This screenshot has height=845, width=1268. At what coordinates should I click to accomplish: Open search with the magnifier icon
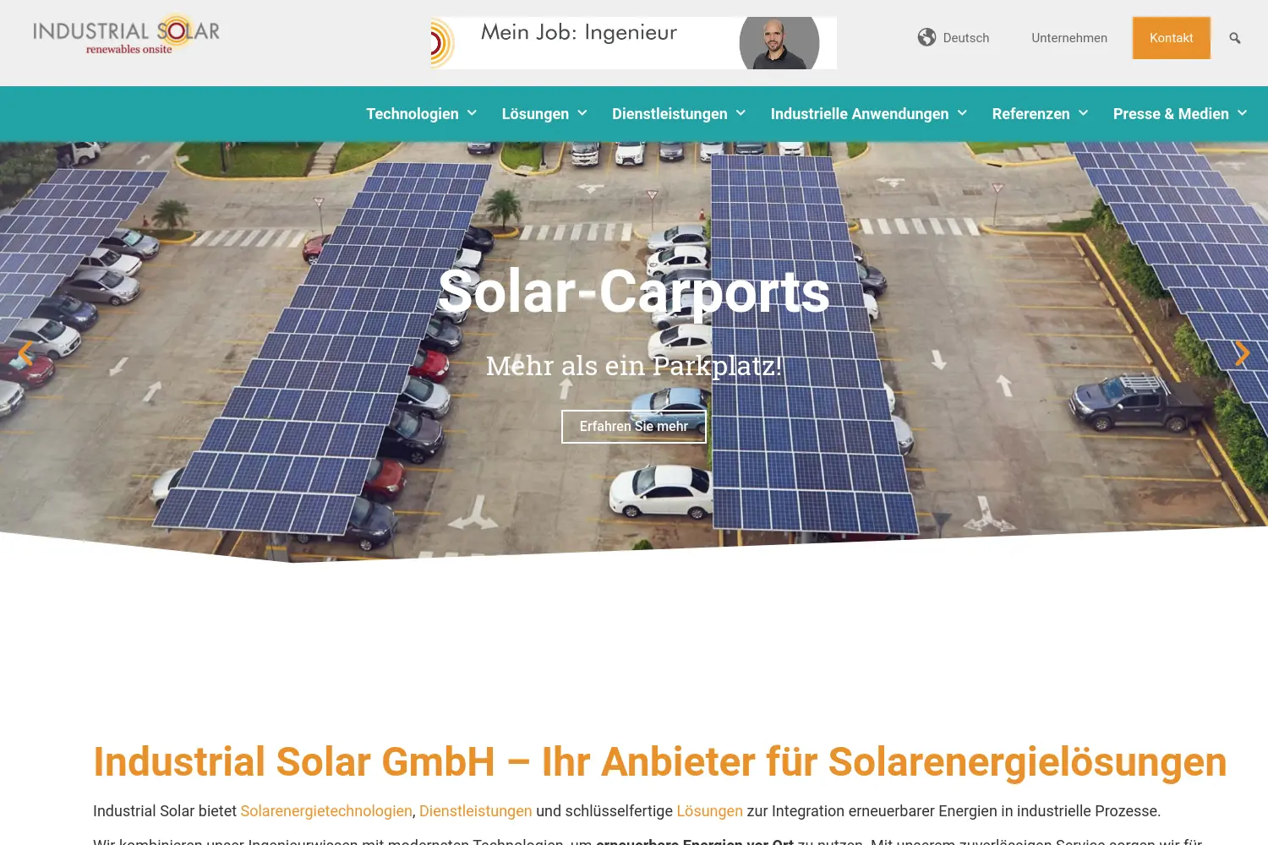coord(1235,38)
